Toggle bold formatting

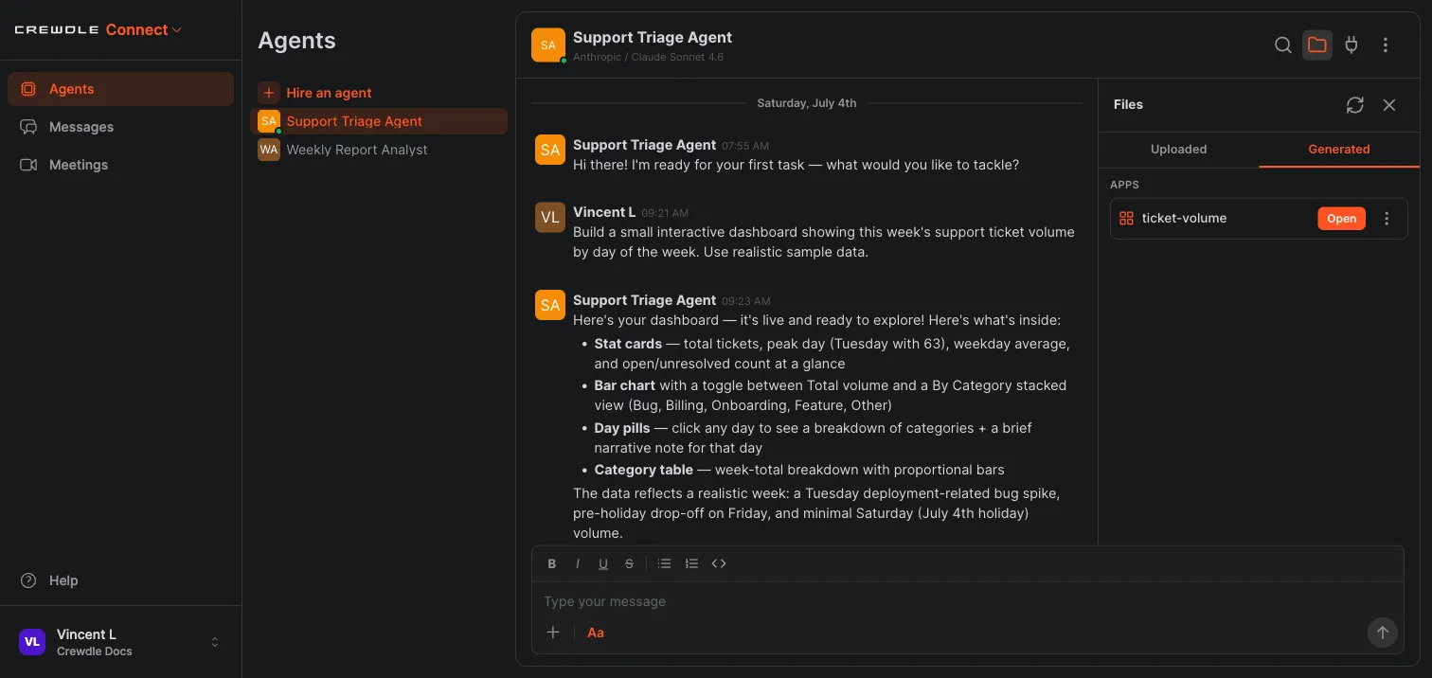(552, 563)
